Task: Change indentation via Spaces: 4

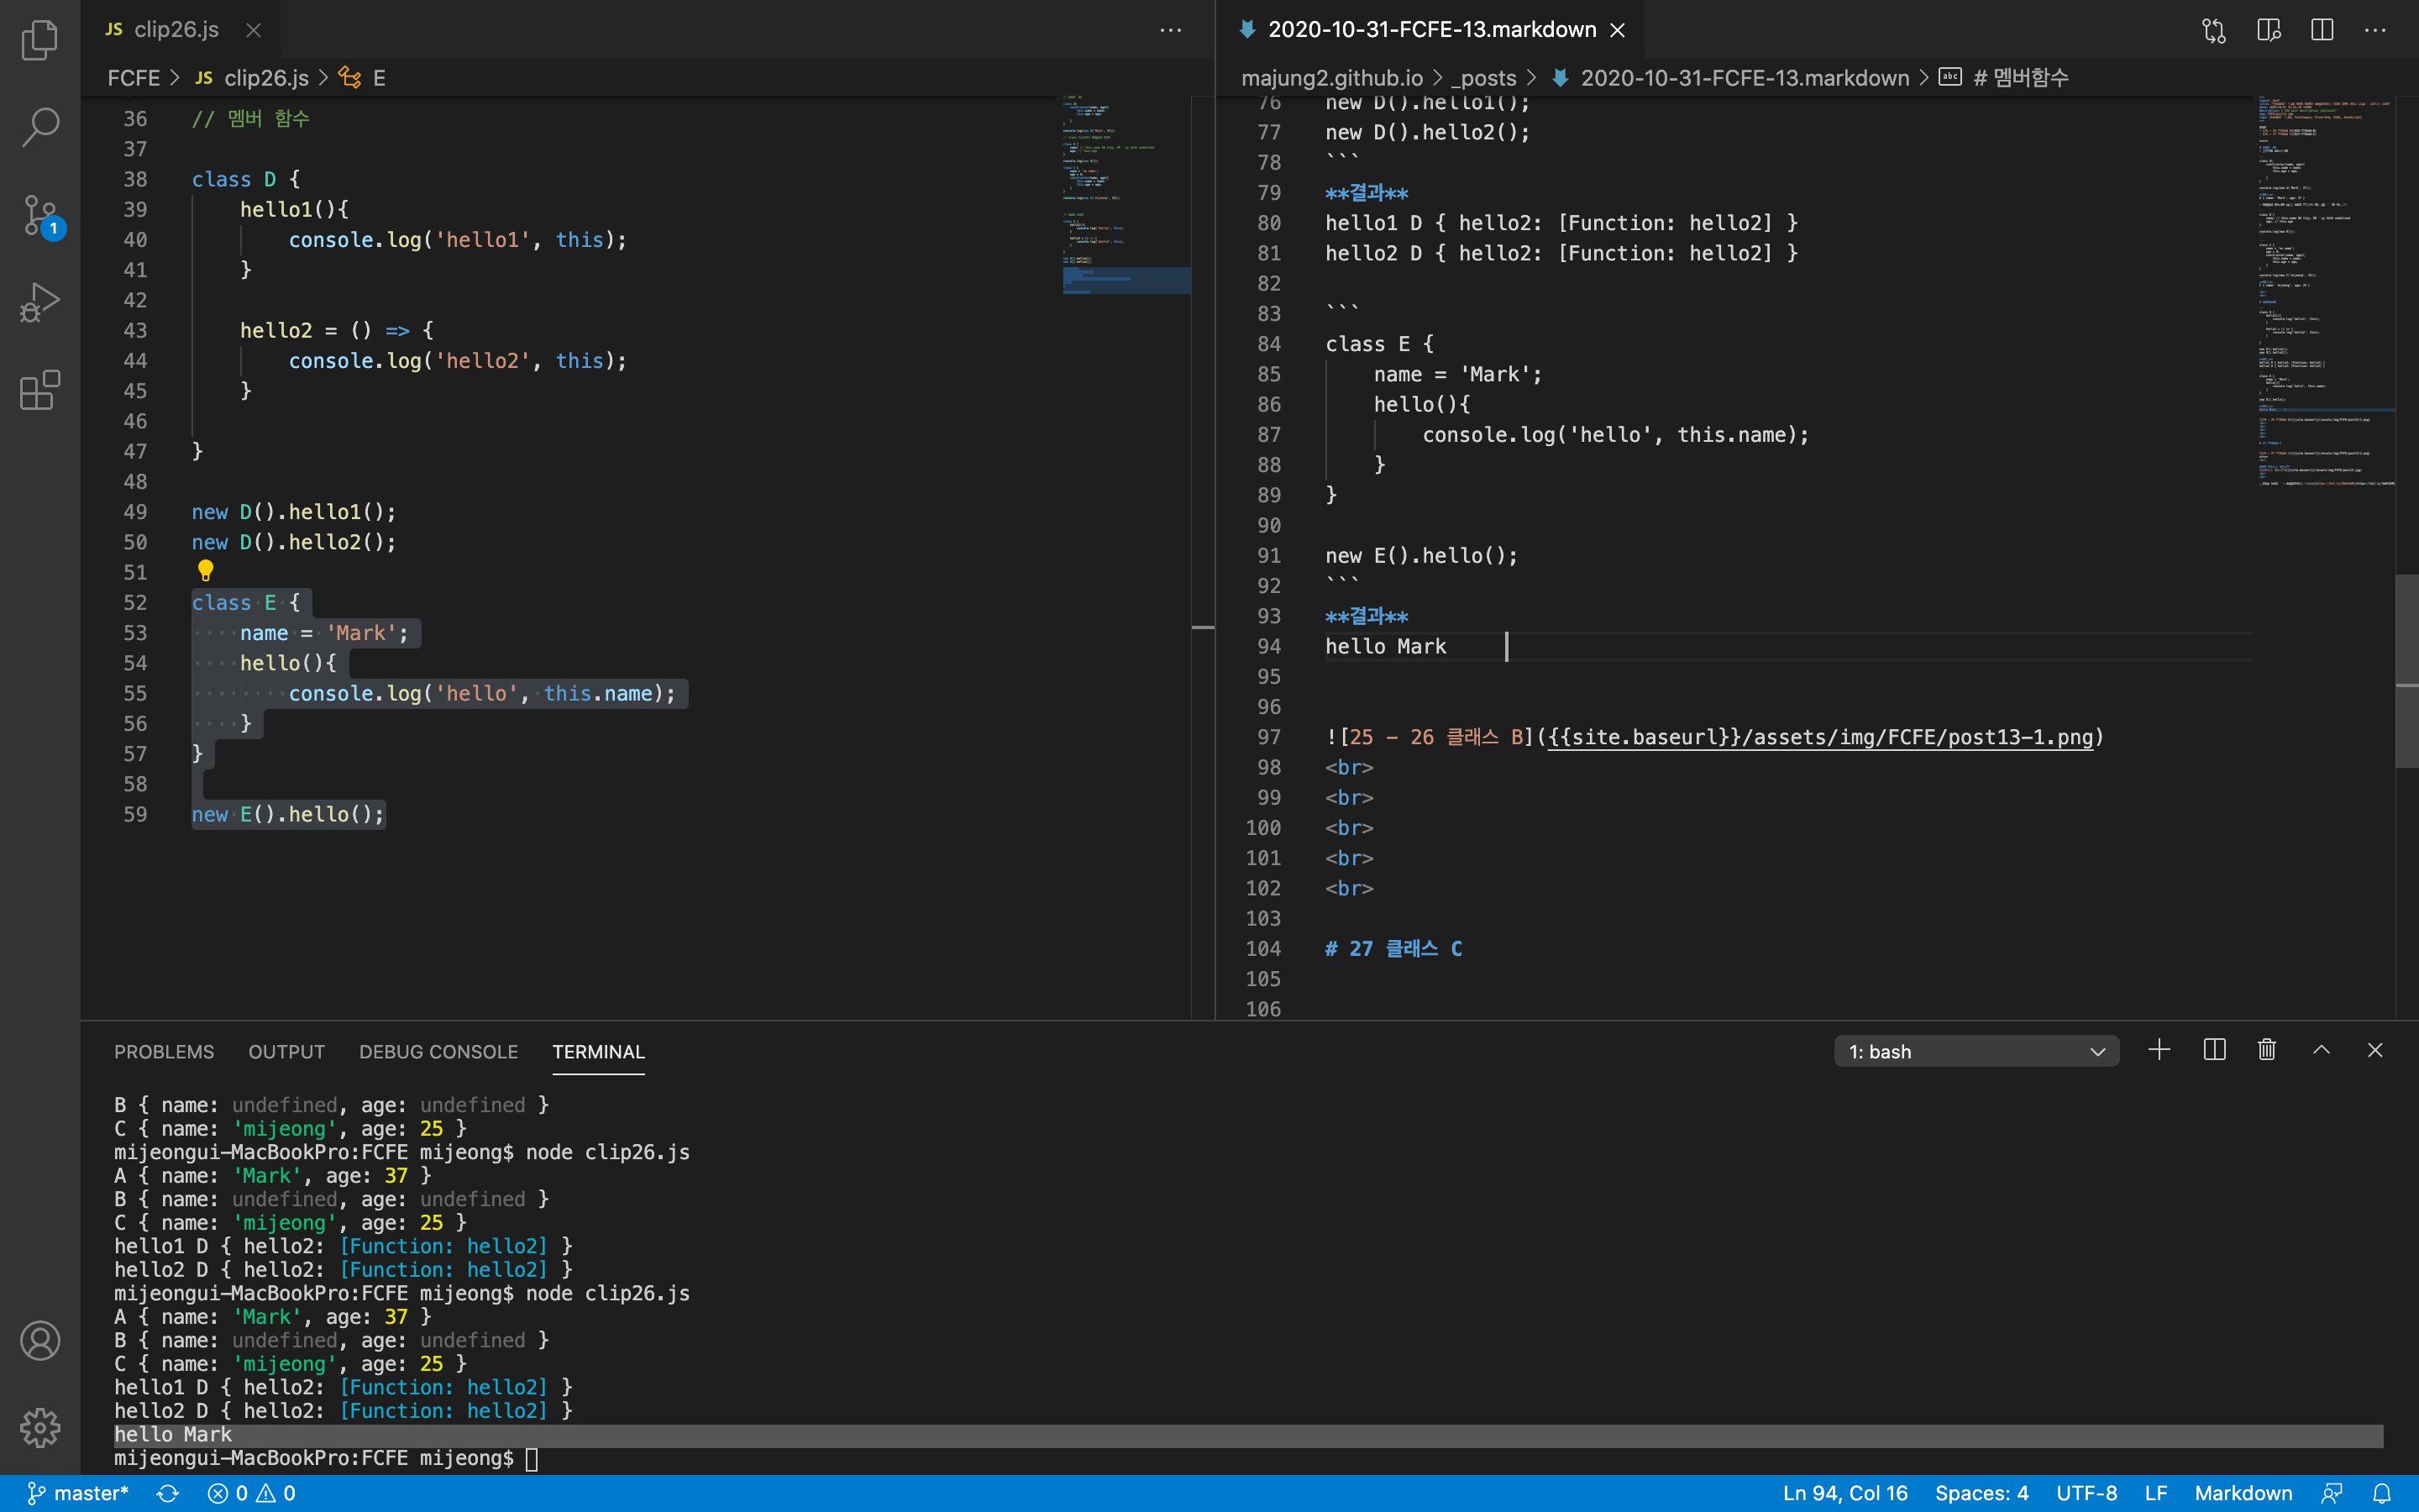Action: (1981, 1493)
